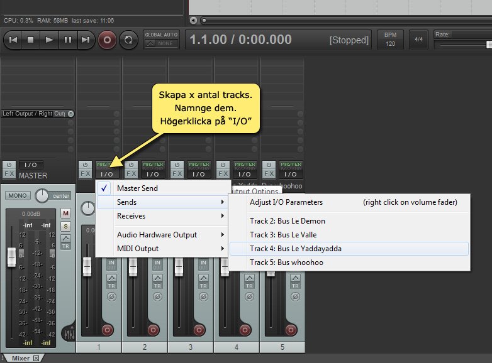Open the Master track FX button
This screenshot has width=492, height=363.
(9, 173)
